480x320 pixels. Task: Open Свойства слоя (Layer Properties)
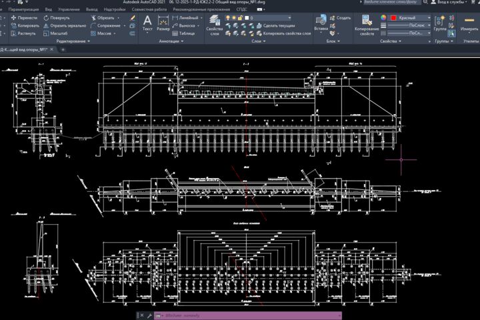pos(215,25)
